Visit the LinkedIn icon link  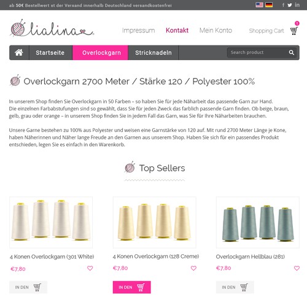pos(297,5)
